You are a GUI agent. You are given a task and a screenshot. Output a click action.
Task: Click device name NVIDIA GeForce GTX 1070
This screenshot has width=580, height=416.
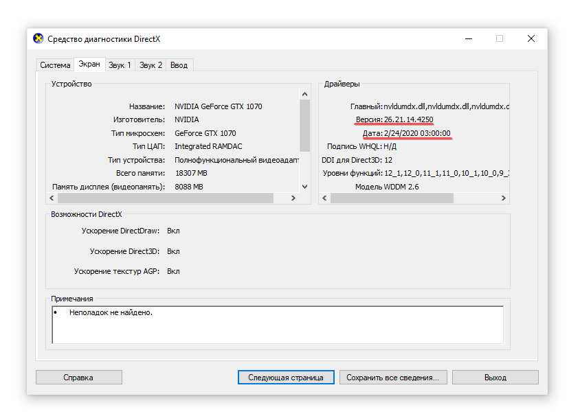219,106
